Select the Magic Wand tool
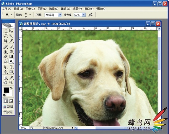The width and height of the screenshot is (169, 134). (x=11, y=36)
